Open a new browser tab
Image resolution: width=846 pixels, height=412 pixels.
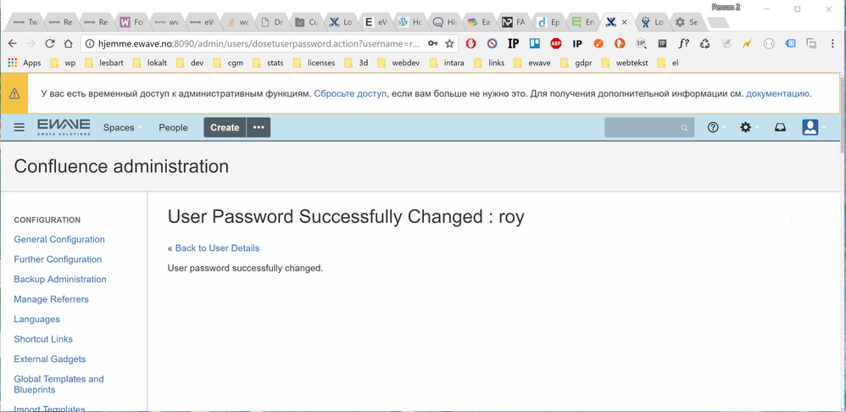click(x=718, y=23)
